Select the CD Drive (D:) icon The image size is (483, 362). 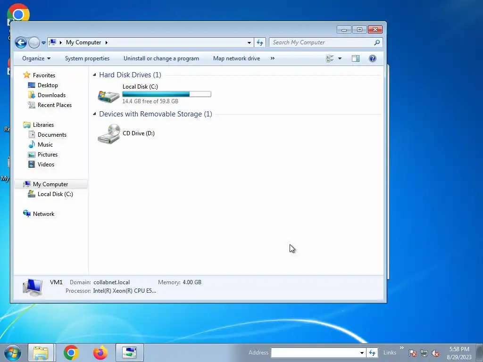[109, 133]
